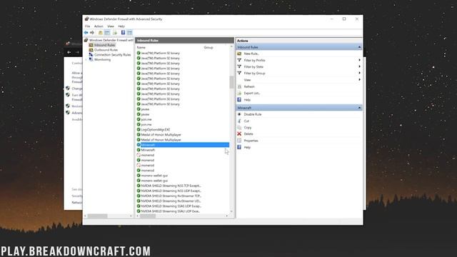Image resolution: width=457 pixels, height=257 pixels.
Task: Select Inbound Rules in the tree
Action: click(102, 45)
